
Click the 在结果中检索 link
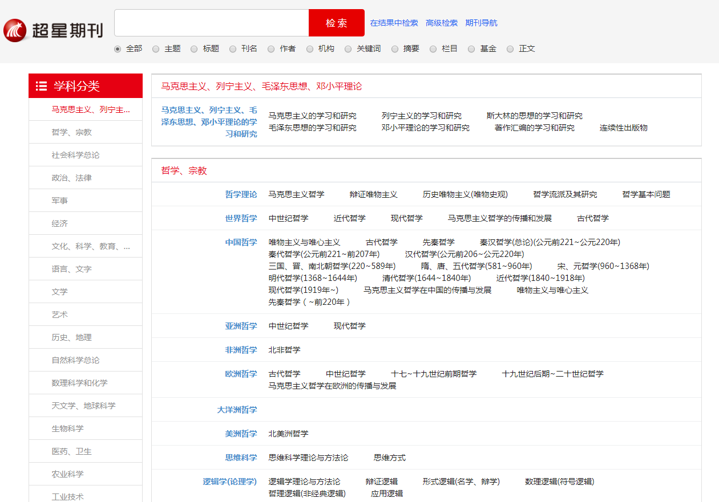click(x=394, y=22)
